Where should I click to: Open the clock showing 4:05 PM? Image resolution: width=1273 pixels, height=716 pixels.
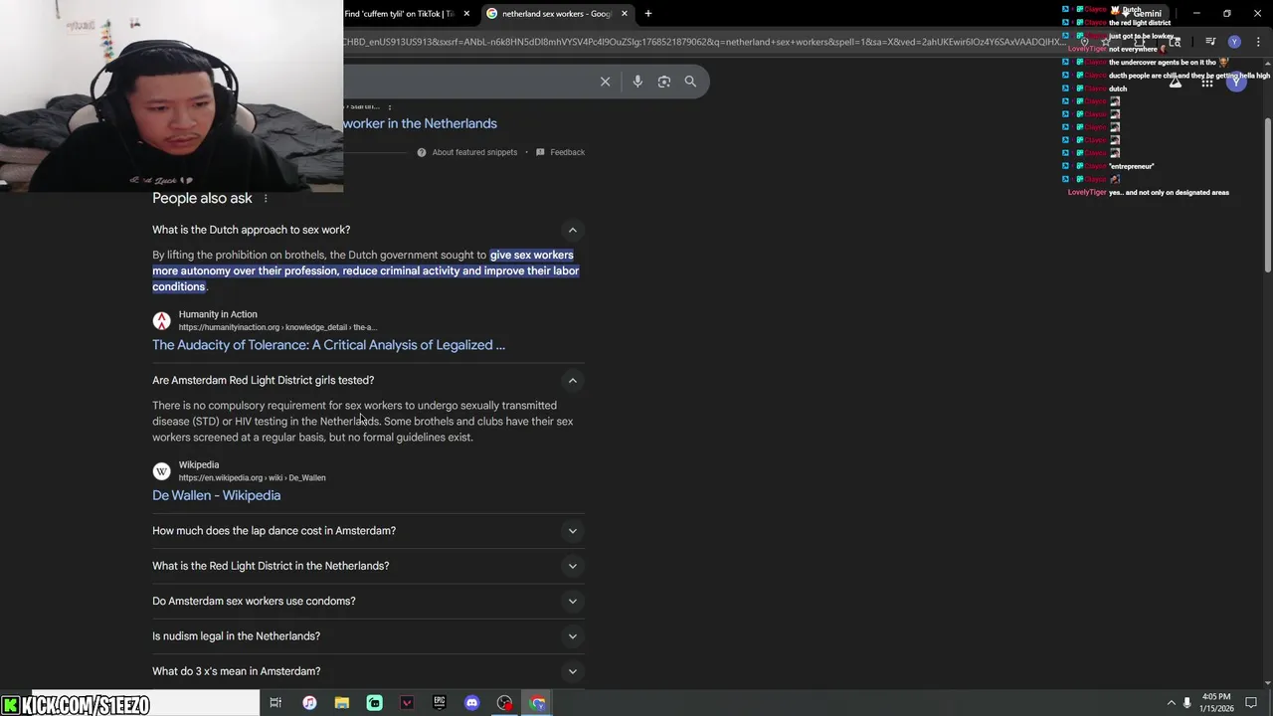click(1216, 702)
